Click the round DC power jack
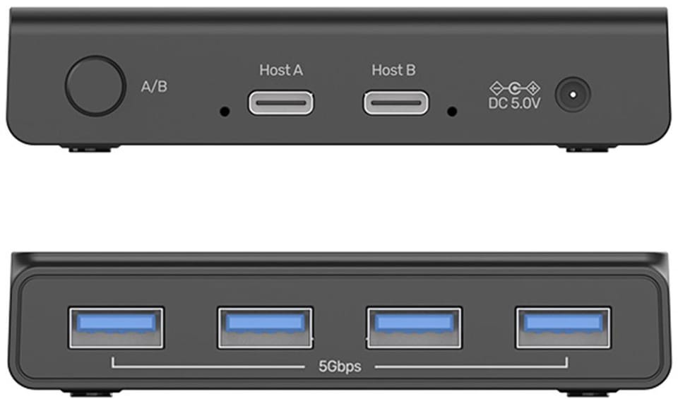The image size is (678, 399). (x=573, y=94)
